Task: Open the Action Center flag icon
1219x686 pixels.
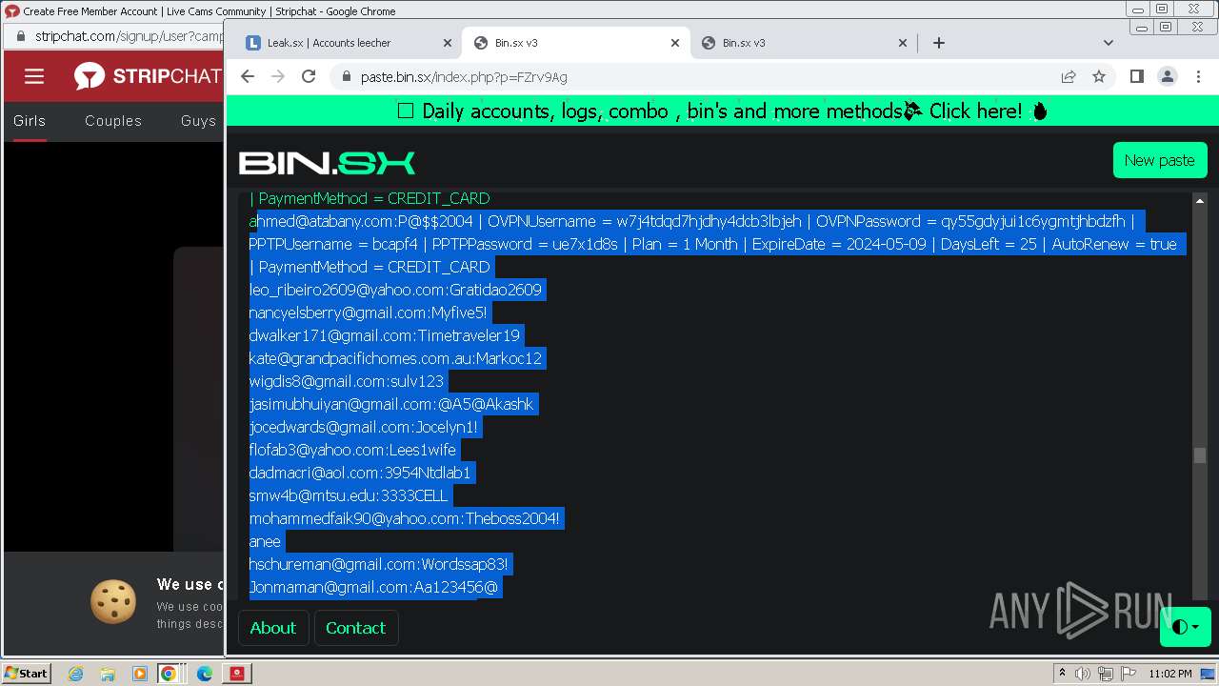Action: [x=1129, y=674]
